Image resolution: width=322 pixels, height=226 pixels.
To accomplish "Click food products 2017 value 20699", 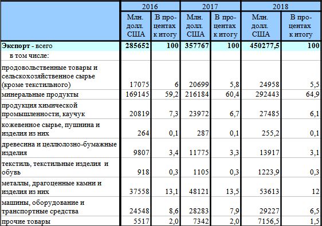I will pos(199,85).
